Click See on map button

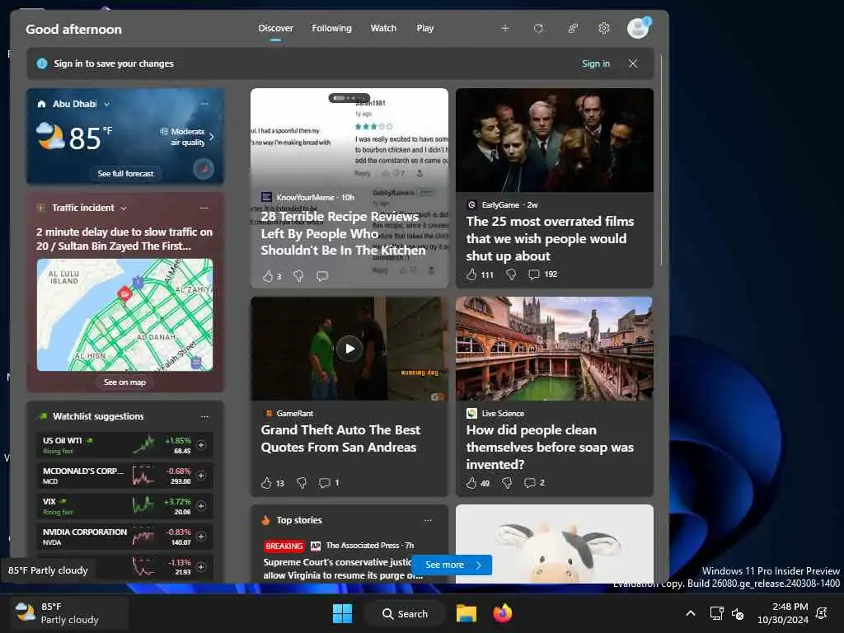click(124, 382)
